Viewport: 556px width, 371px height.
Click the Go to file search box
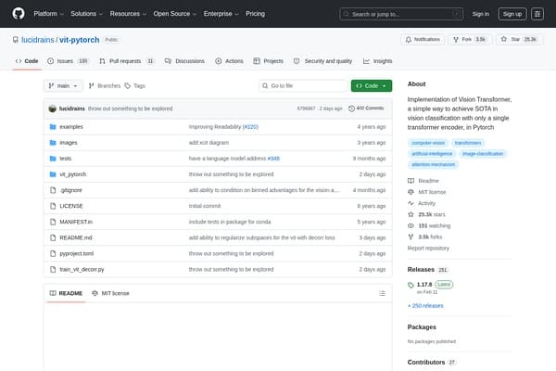tap(303, 86)
